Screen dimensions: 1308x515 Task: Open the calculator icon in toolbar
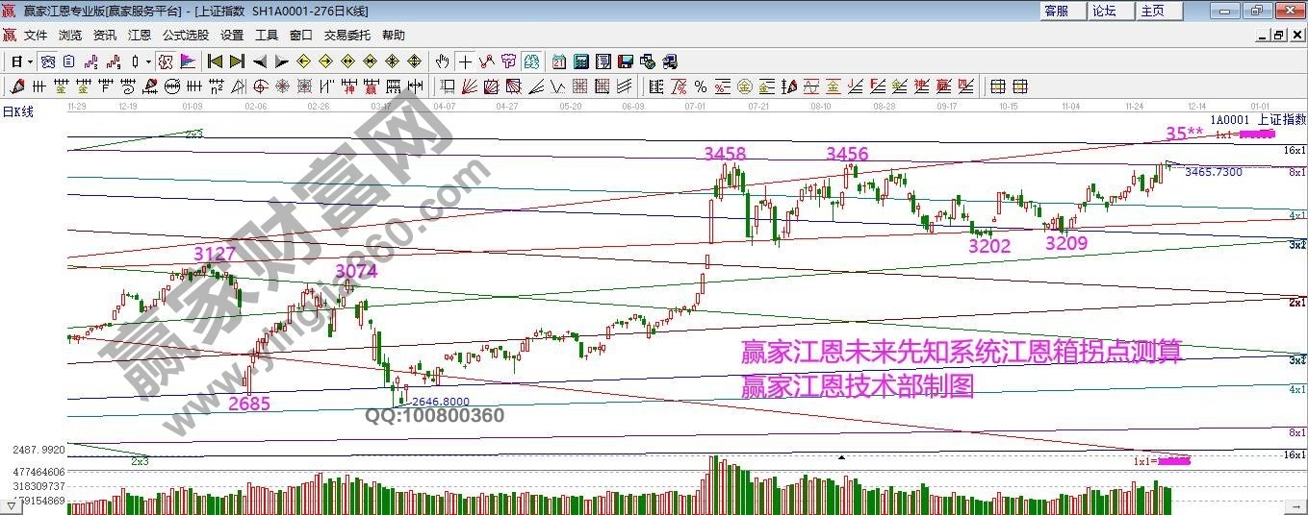click(x=581, y=61)
